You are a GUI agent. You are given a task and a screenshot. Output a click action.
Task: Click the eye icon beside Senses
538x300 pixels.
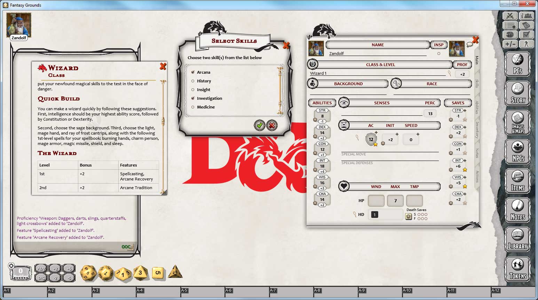click(344, 103)
